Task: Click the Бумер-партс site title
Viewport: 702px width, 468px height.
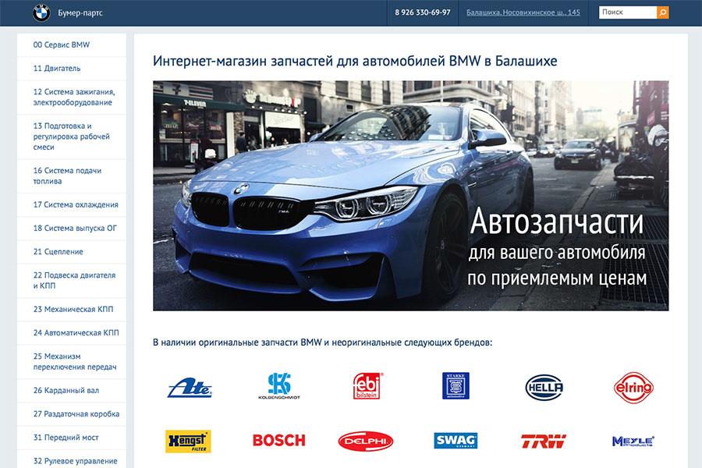Action: point(80,13)
